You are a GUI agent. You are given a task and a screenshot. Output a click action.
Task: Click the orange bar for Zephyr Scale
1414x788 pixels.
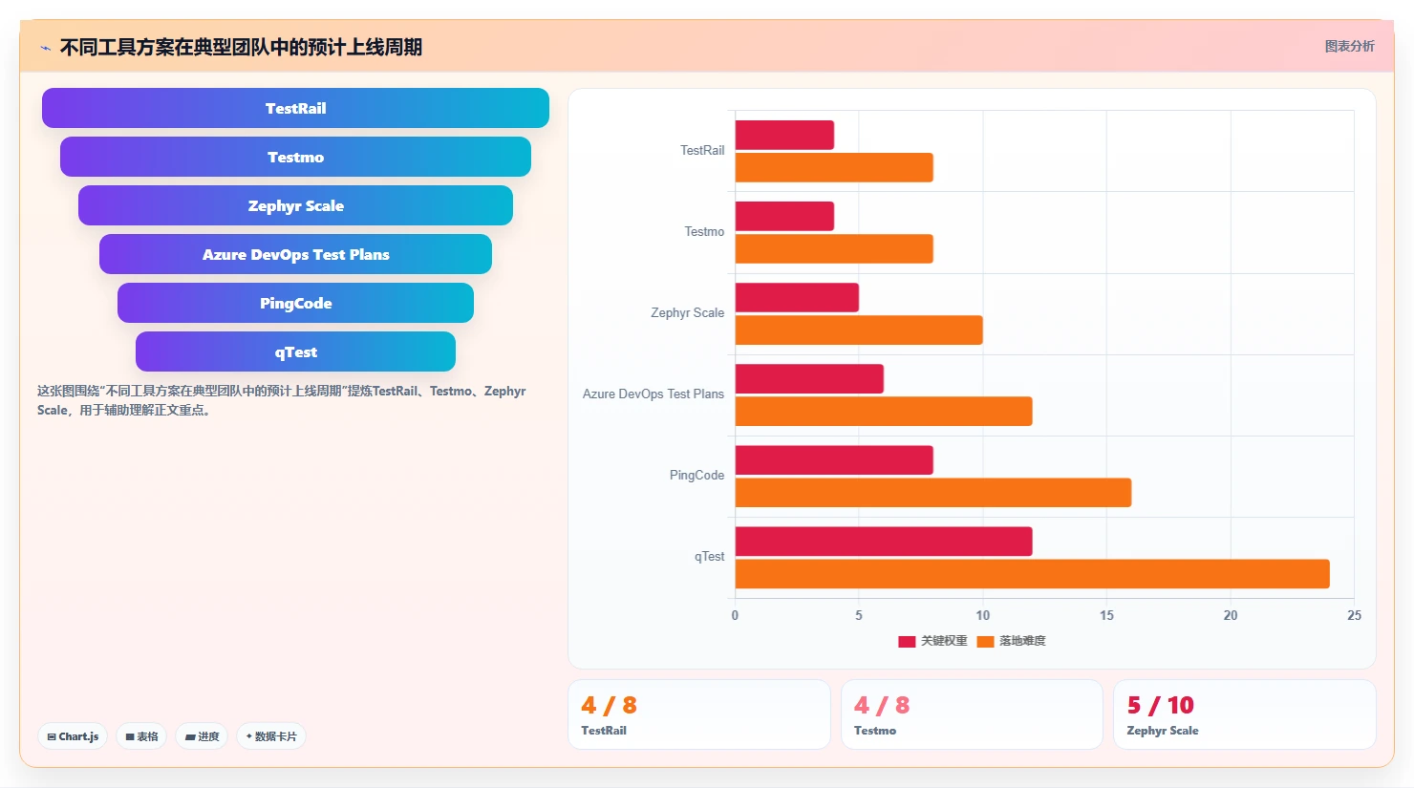[x=859, y=330]
